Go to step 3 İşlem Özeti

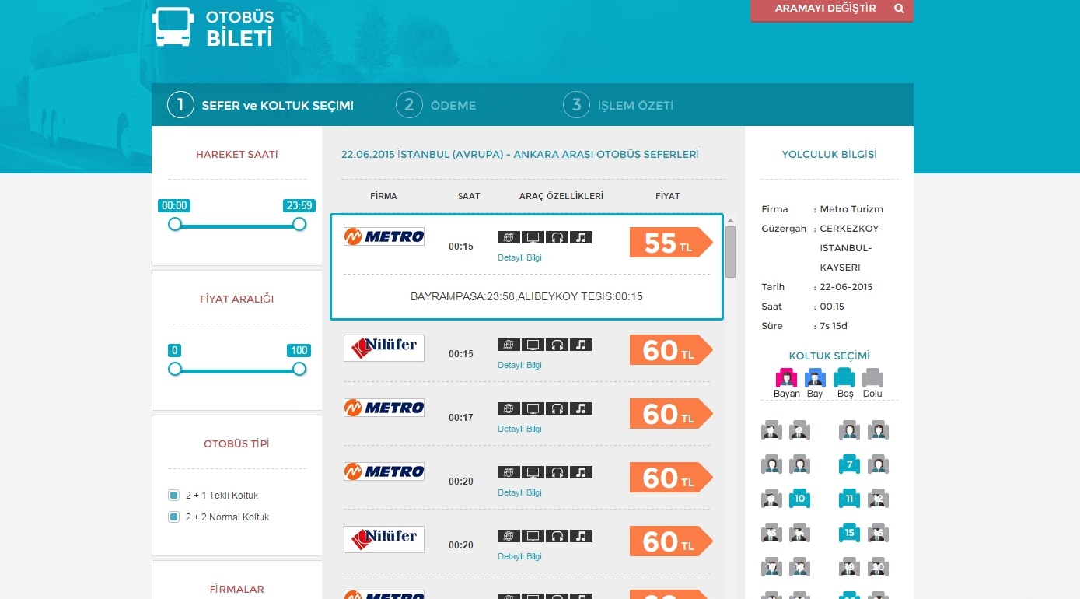coord(618,105)
